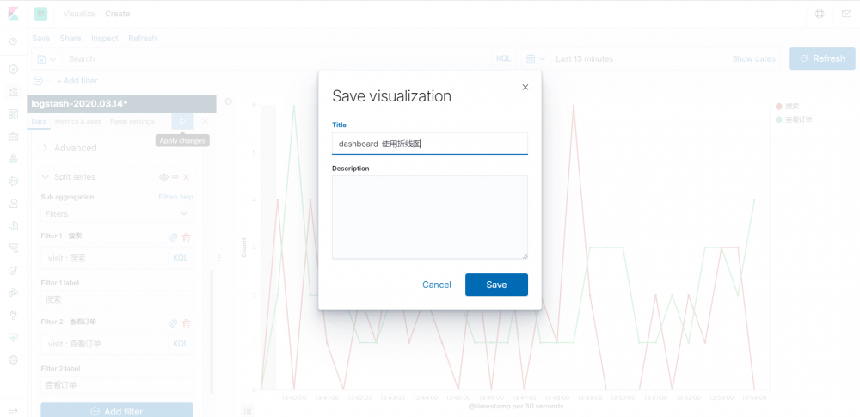Click the Apply changes play button

182,121
